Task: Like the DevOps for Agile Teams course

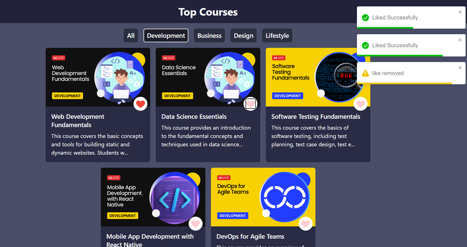Action: pyautogui.click(x=306, y=224)
